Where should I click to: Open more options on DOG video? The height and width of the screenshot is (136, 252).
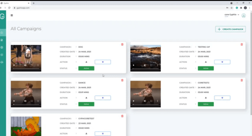click(x=38, y=65)
